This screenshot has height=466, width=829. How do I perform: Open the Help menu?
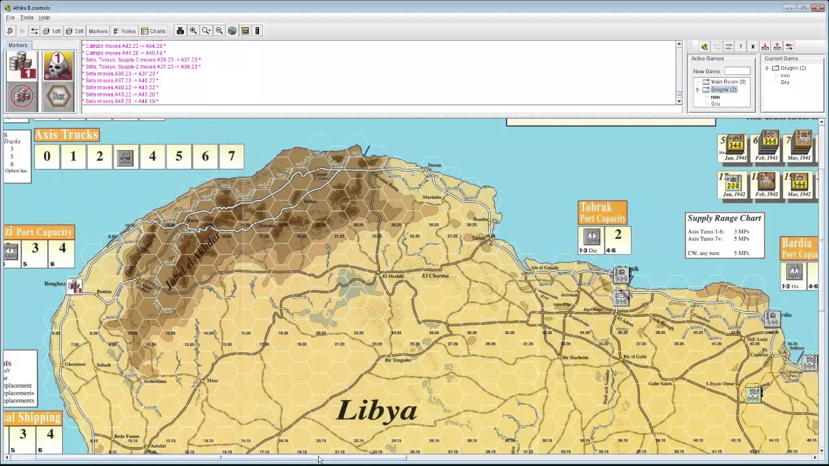[x=44, y=17]
